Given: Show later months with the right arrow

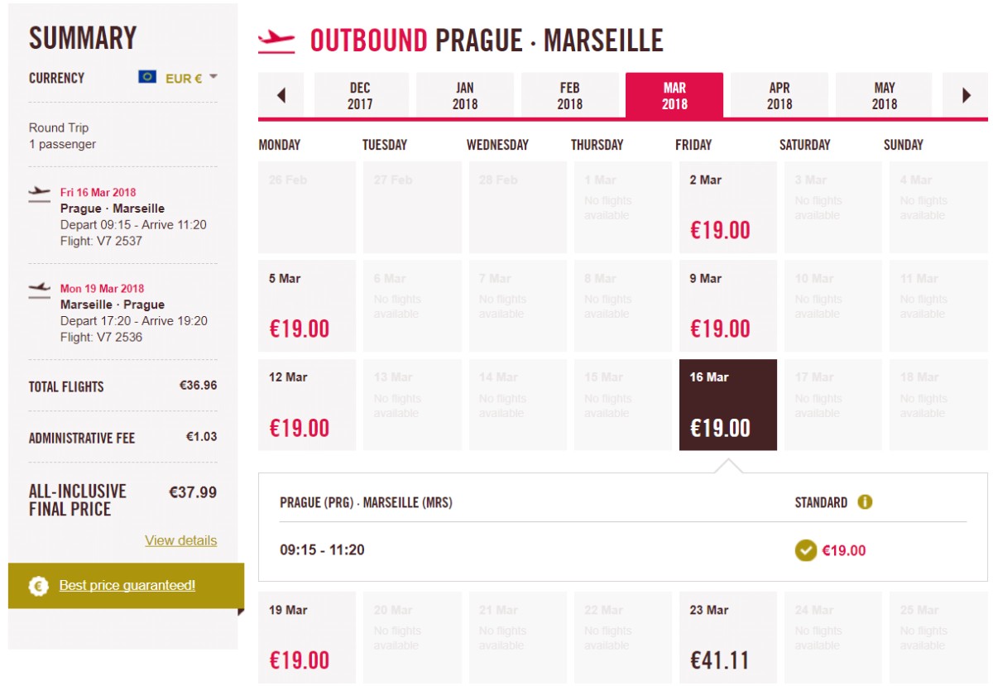Looking at the screenshot, I should 966,95.
